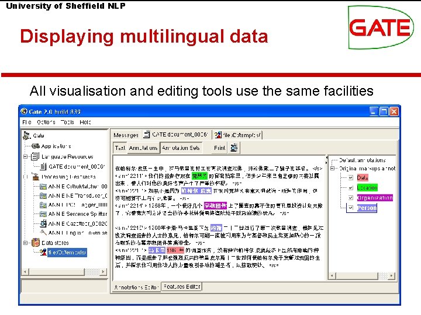Collapse the Processing Resources node

(26, 177)
